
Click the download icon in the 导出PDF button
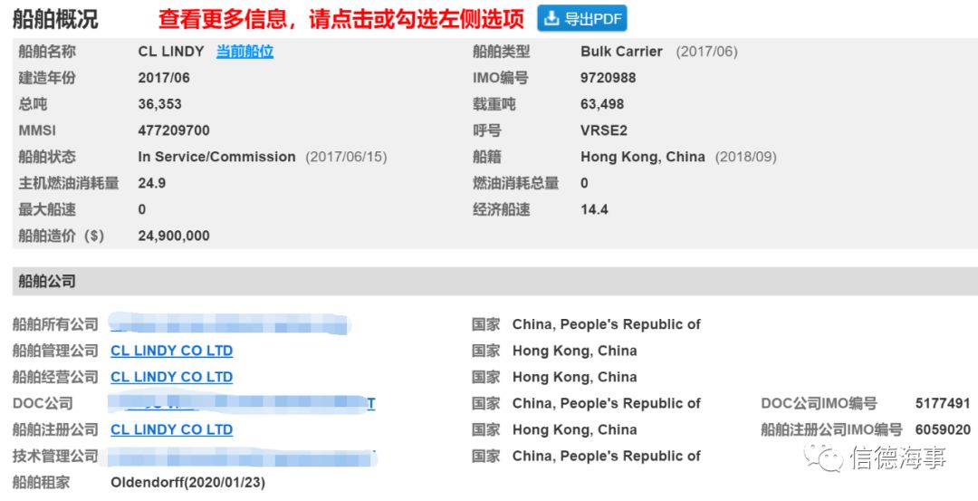coord(551,19)
